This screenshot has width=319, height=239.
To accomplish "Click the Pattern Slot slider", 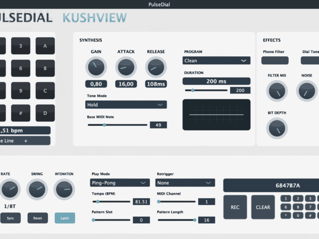I will [111, 220].
